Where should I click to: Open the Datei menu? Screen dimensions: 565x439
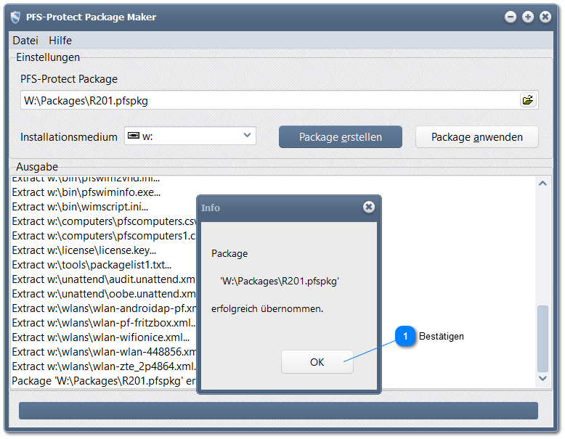[25, 41]
